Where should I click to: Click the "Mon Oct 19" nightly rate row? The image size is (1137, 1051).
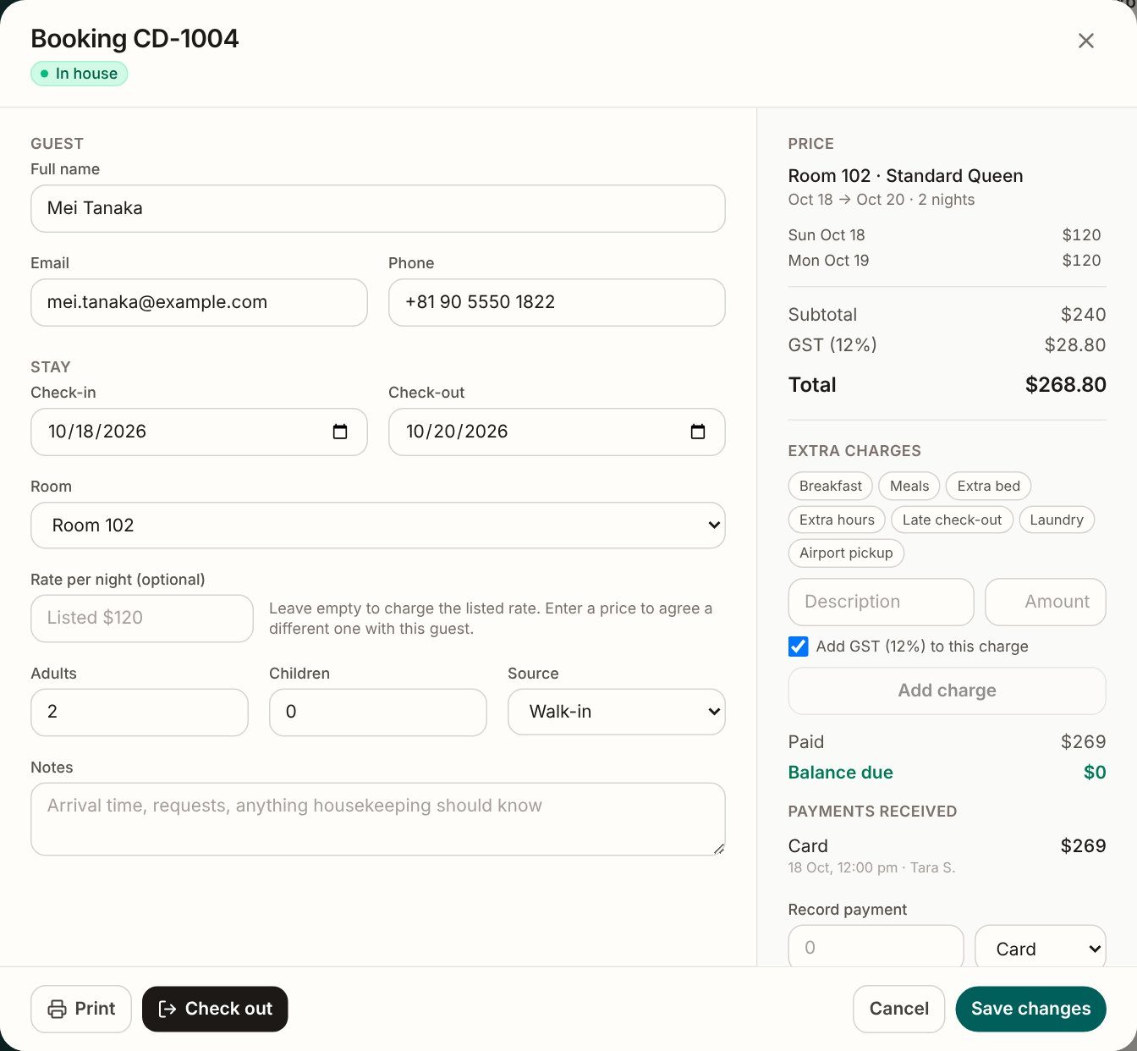click(944, 261)
